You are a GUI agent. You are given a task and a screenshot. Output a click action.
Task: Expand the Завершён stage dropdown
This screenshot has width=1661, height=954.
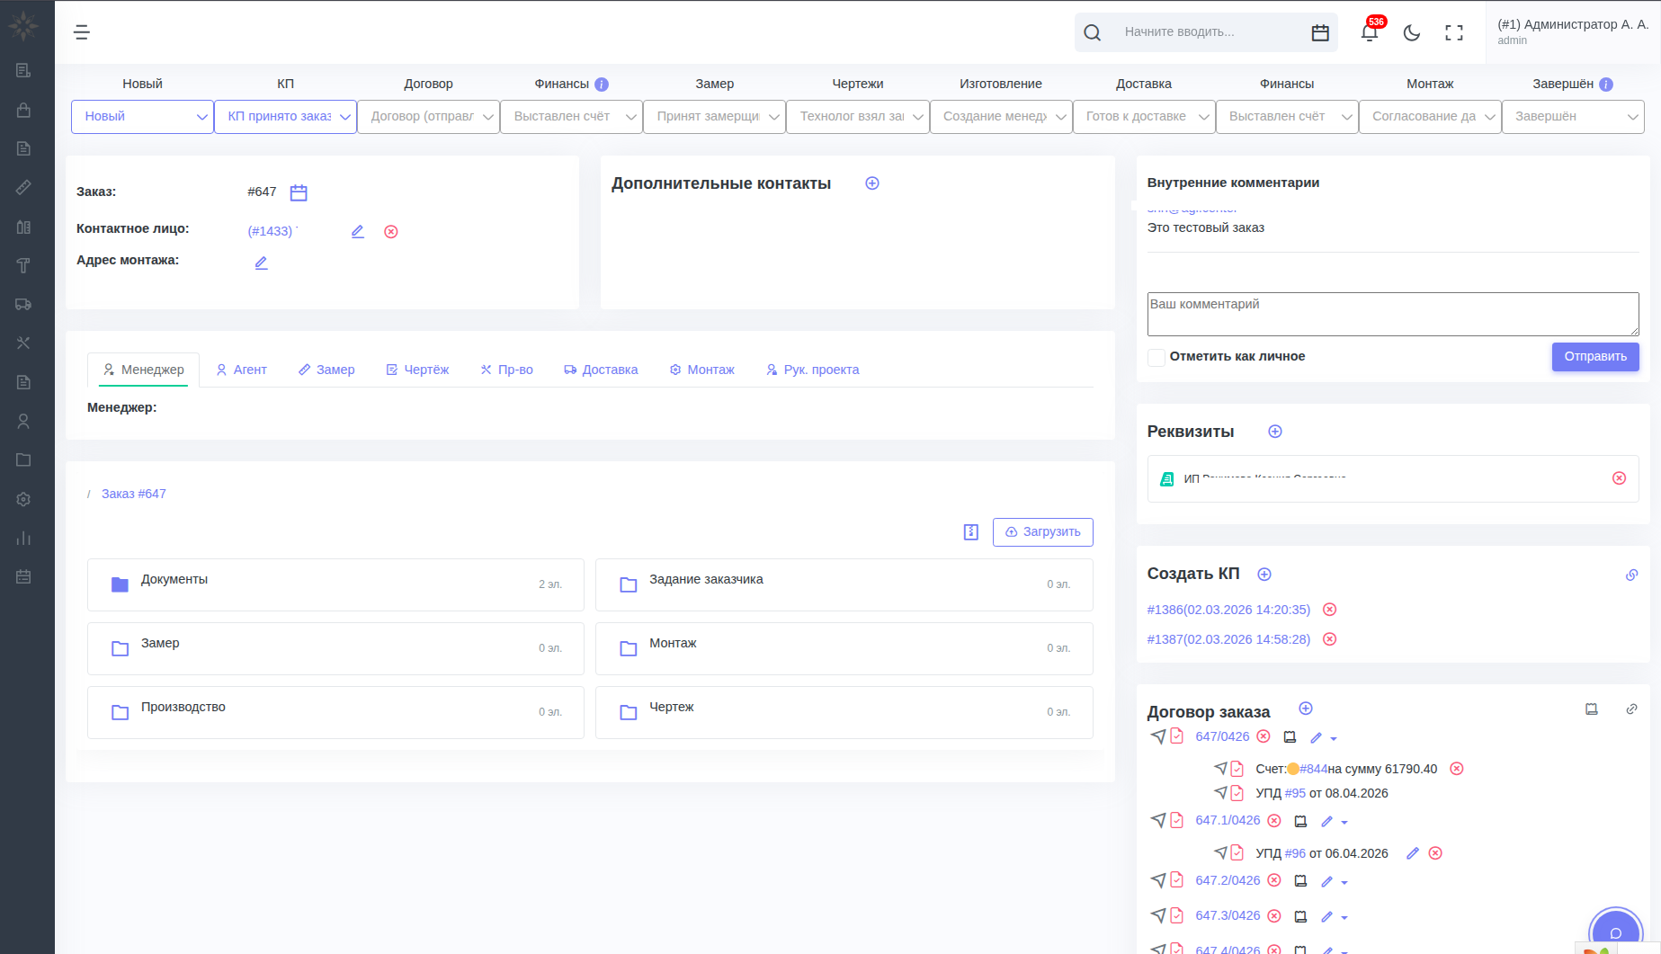(x=1573, y=117)
